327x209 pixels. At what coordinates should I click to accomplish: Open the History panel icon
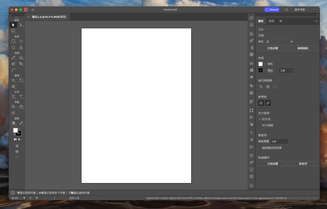click(252, 156)
